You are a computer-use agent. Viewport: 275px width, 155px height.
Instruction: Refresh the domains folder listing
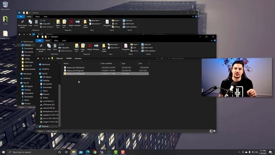[x=162, y=59]
